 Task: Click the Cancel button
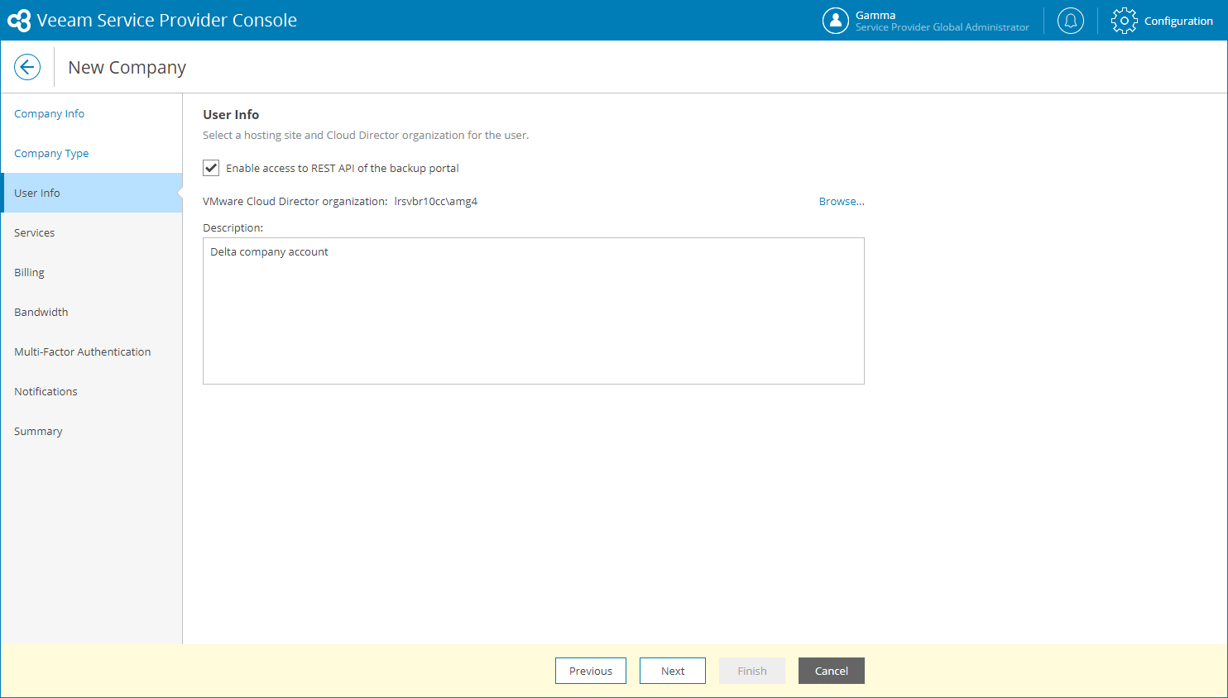click(x=832, y=671)
